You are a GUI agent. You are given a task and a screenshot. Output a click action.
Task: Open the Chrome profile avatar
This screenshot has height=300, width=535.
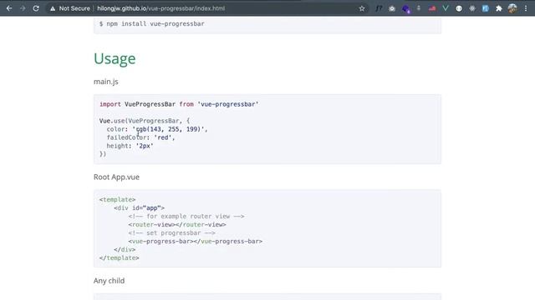coord(512,8)
